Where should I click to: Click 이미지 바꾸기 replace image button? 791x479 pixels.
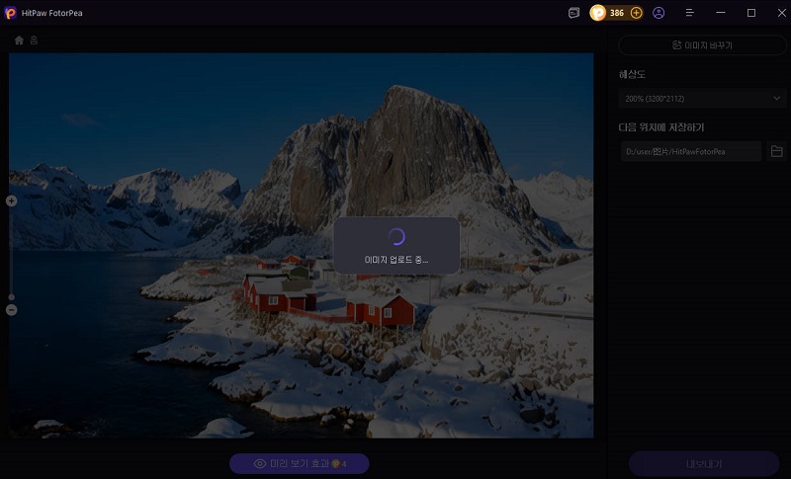702,45
